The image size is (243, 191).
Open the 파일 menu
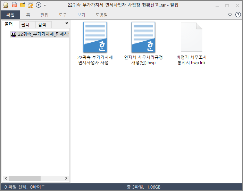[x=10, y=15]
